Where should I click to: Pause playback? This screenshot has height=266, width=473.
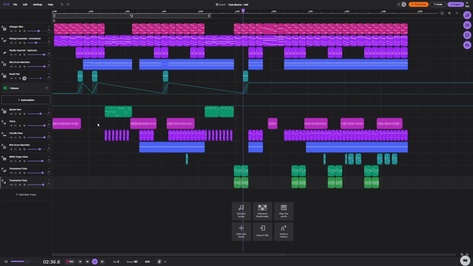coord(95,262)
